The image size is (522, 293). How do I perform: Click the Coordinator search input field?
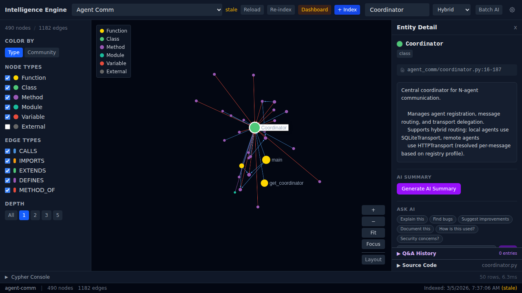pos(397,10)
